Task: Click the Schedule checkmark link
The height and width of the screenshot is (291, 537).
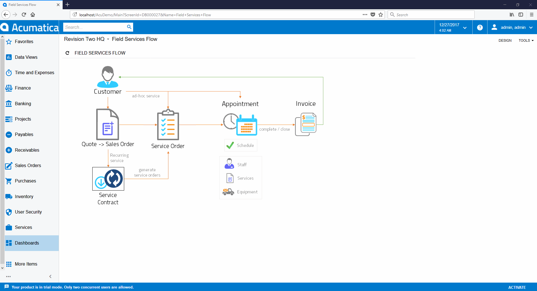Action: coord(241,145)
